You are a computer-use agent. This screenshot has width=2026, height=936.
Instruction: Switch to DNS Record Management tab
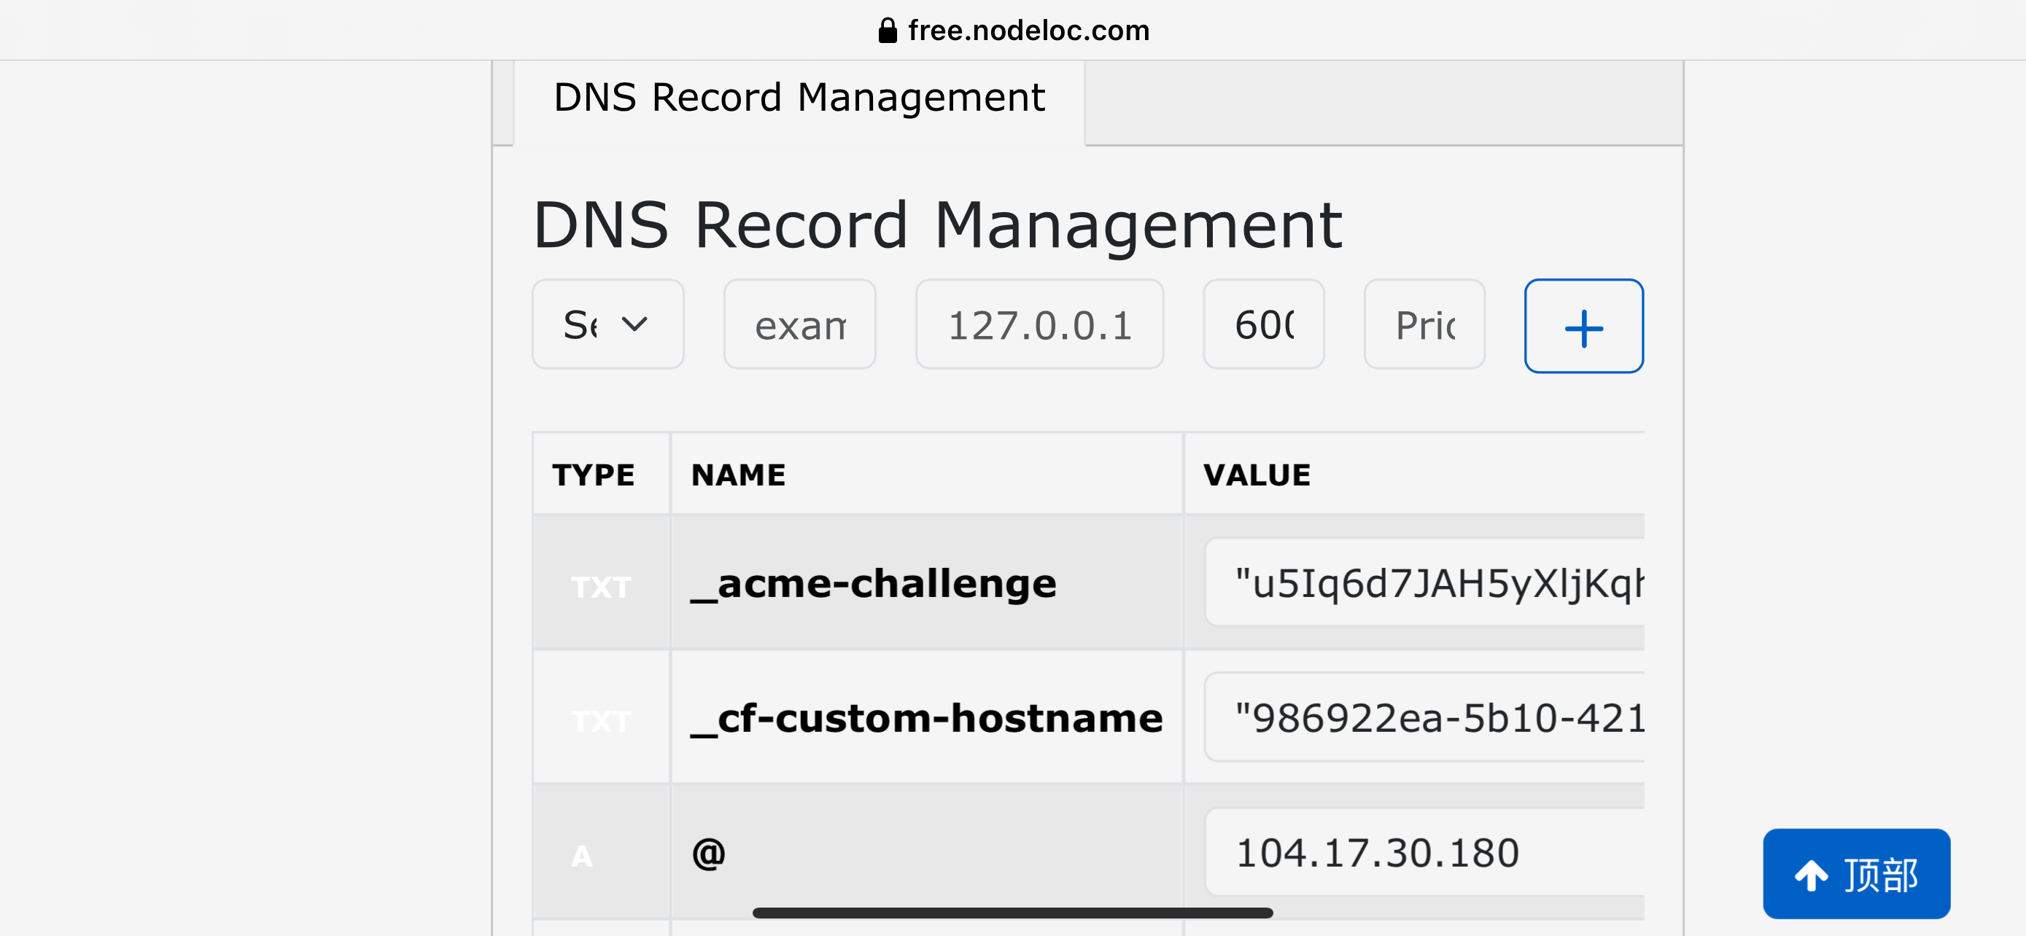point(799,98)
